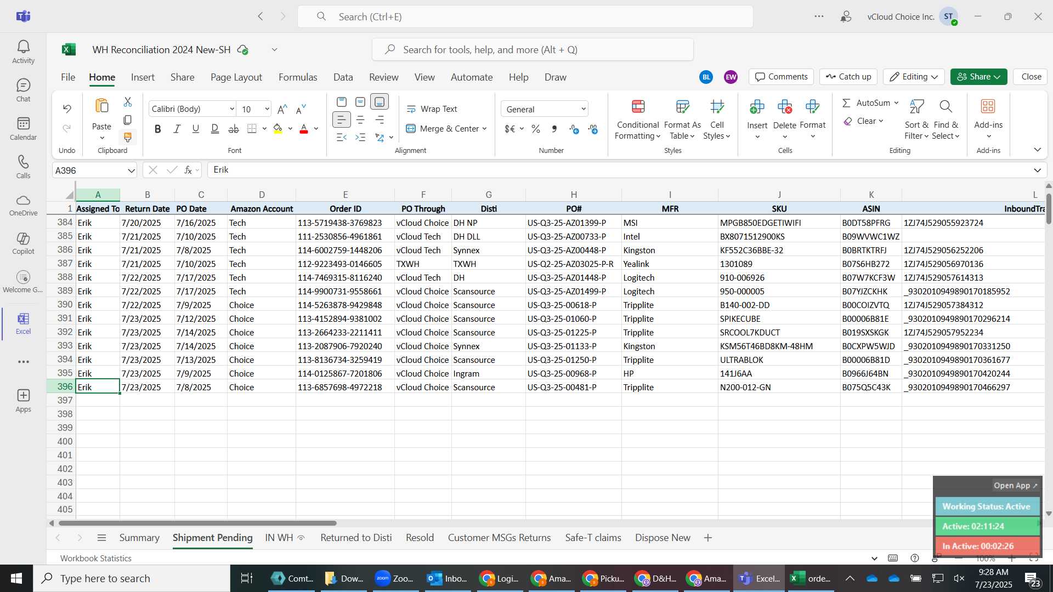Click Open App link in tracker
Screen dimensions: 1053x592
(x=1016, y=486)
